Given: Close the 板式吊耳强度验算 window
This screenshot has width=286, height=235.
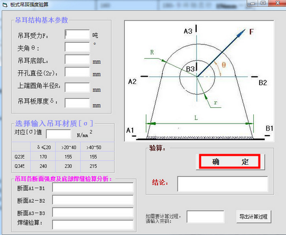Looking at the screenshot, I should pyautogui.click(x=278, y=3).
